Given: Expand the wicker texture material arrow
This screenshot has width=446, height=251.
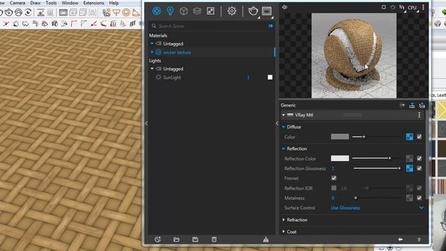Looking at the screenshot, I should pyautogui.click(x=152, y=52).
